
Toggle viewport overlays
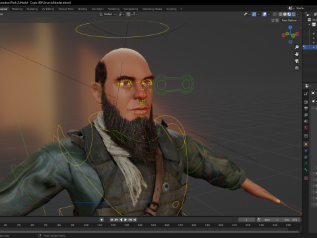[x=265, y=15]
